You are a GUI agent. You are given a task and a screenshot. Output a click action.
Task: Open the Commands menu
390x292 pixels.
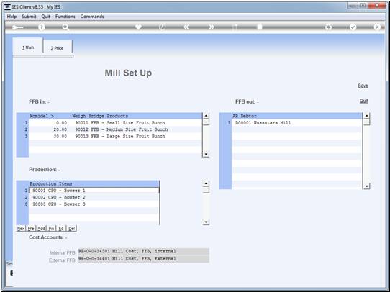coord(92,17)
